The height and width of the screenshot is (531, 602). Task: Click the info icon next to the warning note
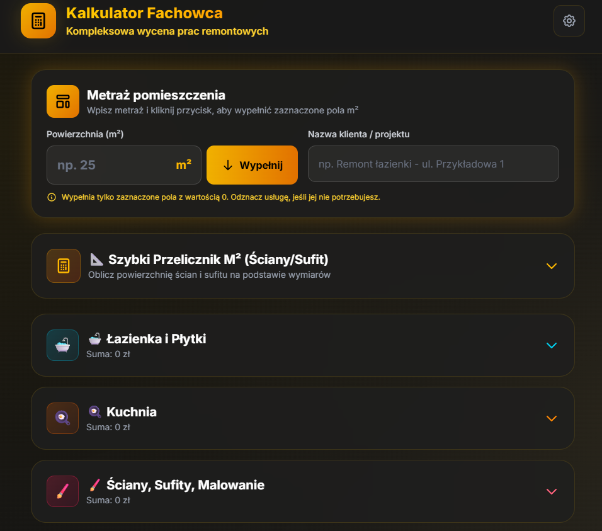51,197
